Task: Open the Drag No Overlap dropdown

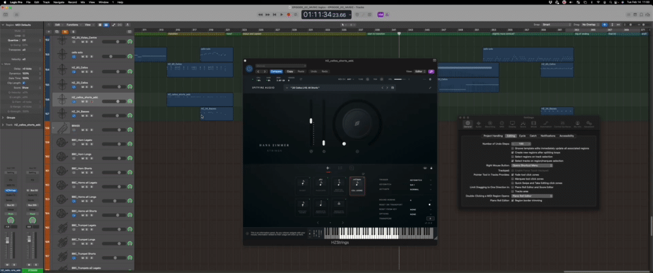Action: [x=590, y=25]
